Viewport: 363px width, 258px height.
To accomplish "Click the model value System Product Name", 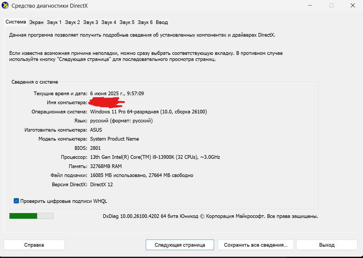I will point(114,139).
